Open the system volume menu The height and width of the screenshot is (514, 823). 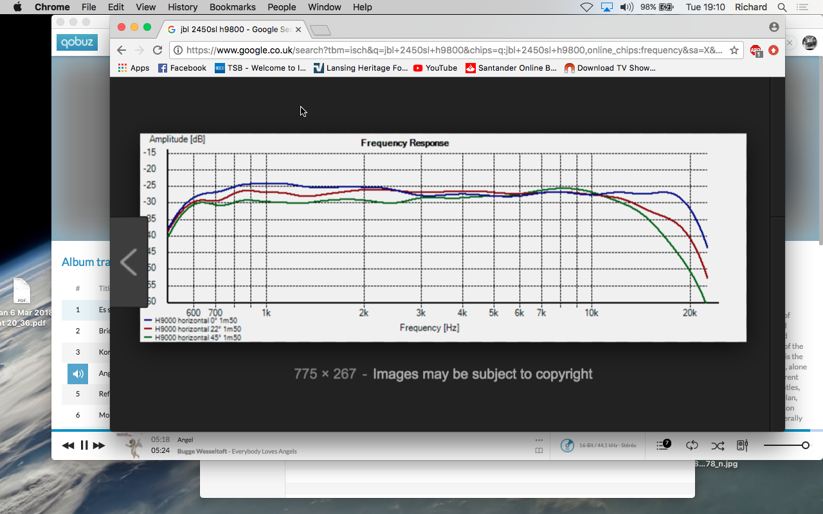(x=626, y=7)
